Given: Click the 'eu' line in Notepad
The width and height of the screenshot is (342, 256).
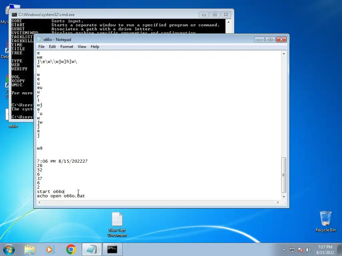Looking at the screenshot, I should 40,88.
